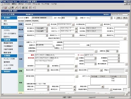Click the 保存 button at top right

pyautogui.click(x=119, y=18)
